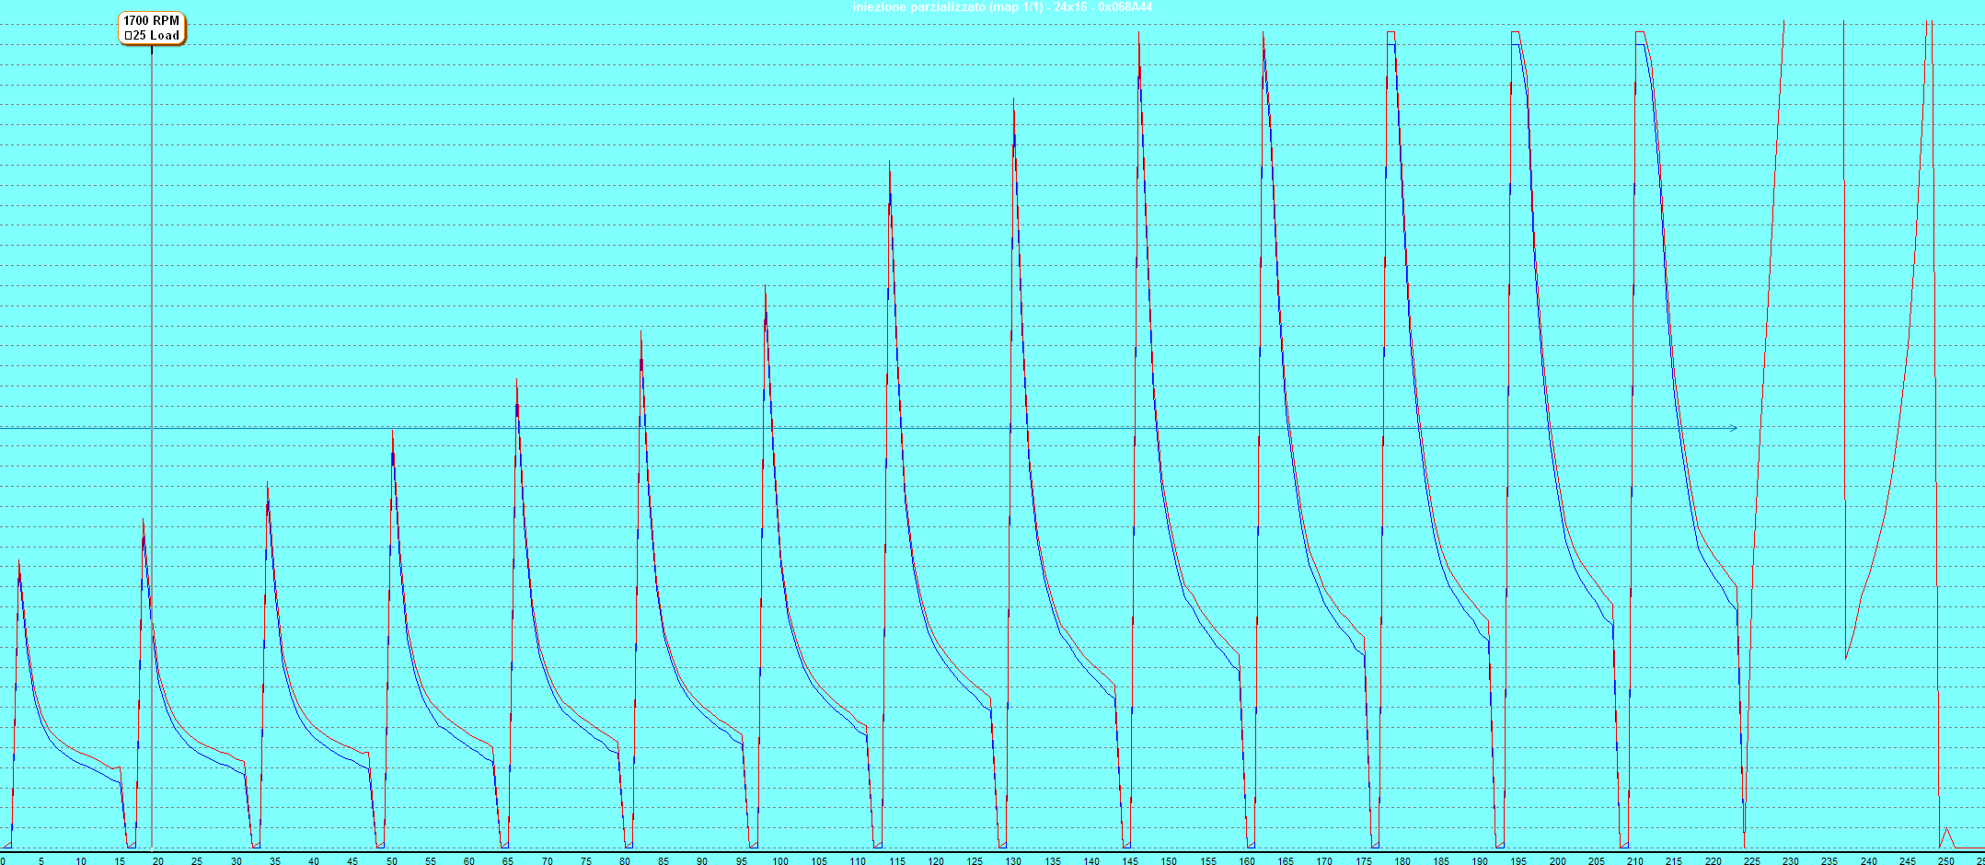Click the curve peak near x=114
This screenshot has height=865, width=1985.
pos(889,164)
